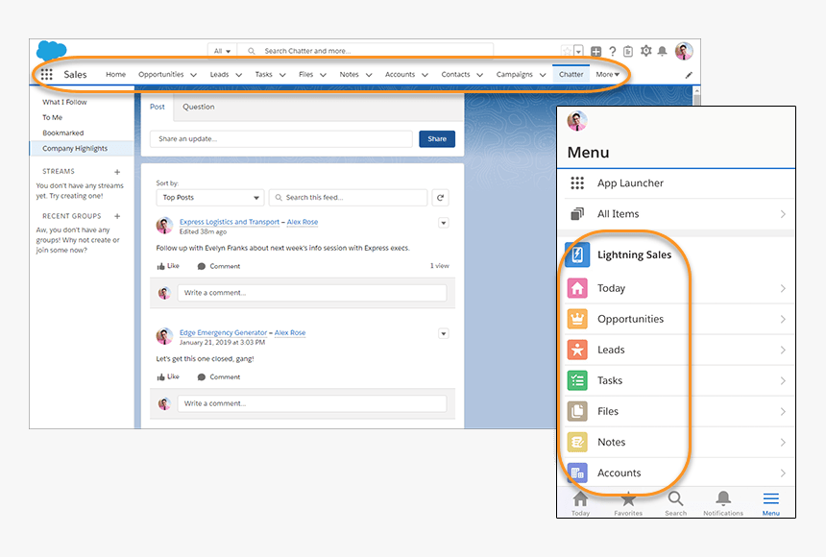Image resolution: width=826 pixels, height=557 pixels.
Task: Switch to the Question tab
Action: click(199, 107)
